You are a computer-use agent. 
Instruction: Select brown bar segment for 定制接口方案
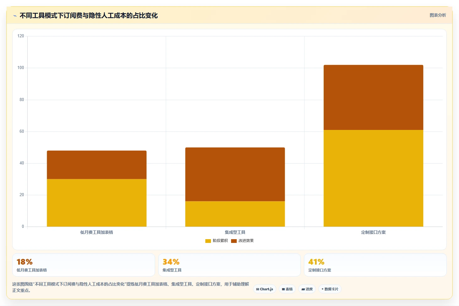click(x=373, y=97)
